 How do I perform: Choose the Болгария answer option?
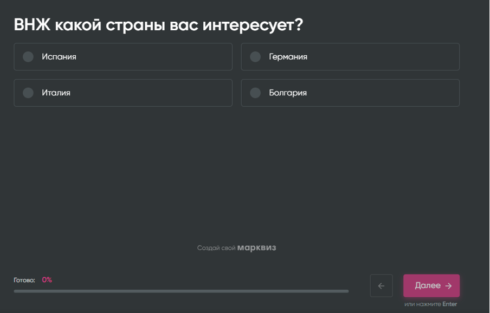coord(350,93)
